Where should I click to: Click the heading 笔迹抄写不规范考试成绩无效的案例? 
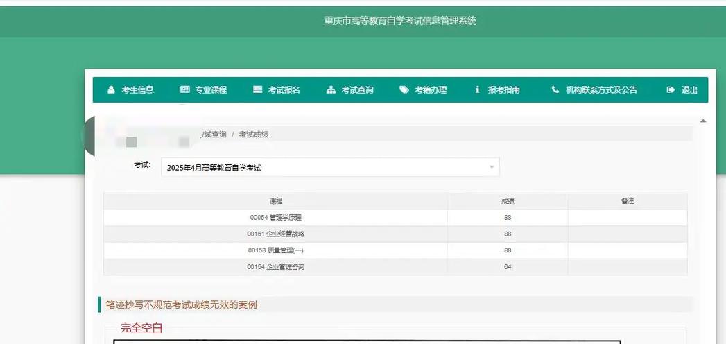pyautogui.click(x=181, y=305)
